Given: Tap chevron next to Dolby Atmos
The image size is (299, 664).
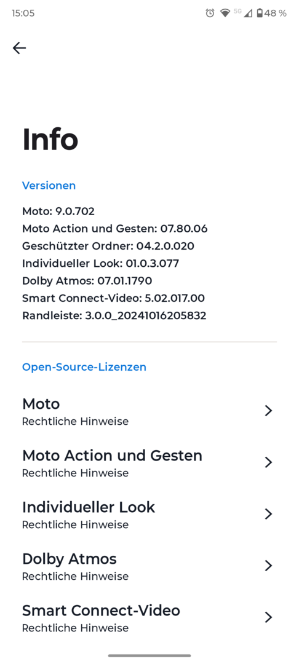Looking at the screenshot, I should click(268, 566).
